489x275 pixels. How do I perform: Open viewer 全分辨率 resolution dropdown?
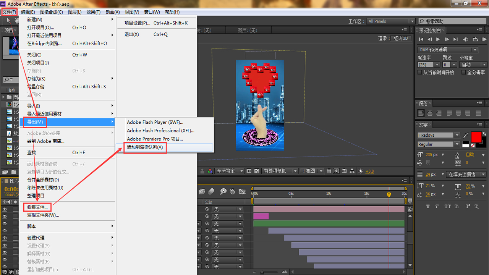tap(229, 171)
